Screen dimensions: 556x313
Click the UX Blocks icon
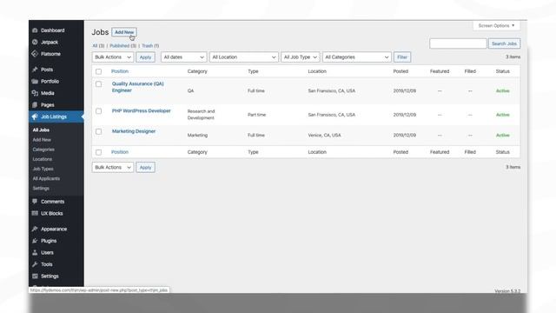(35, 213)
